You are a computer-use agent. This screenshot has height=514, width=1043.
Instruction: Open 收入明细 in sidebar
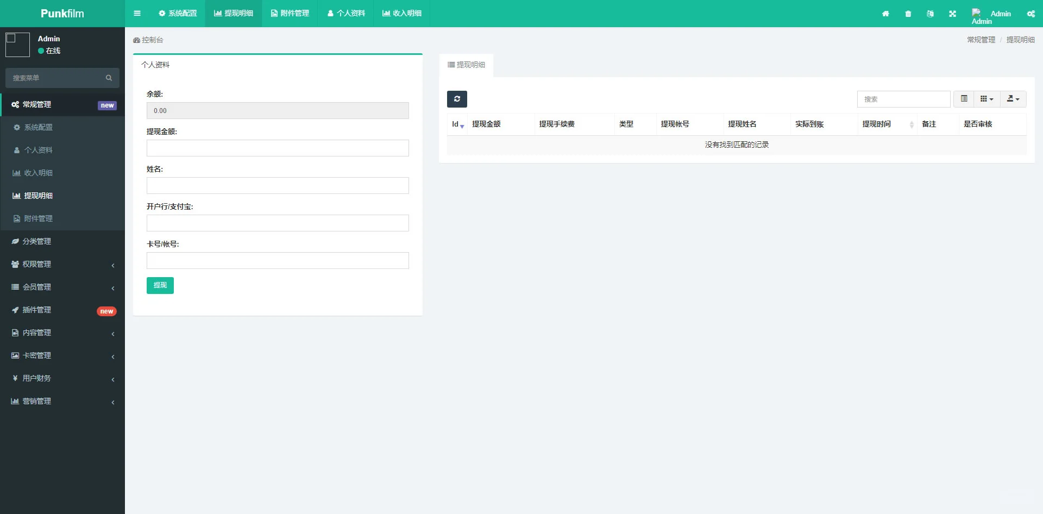[62, 173]
